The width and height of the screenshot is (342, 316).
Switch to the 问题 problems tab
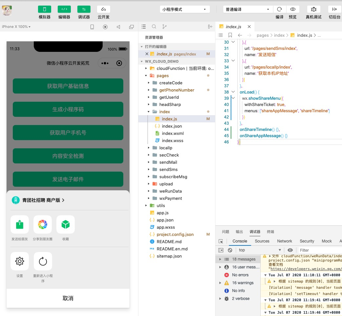(226, 232)
